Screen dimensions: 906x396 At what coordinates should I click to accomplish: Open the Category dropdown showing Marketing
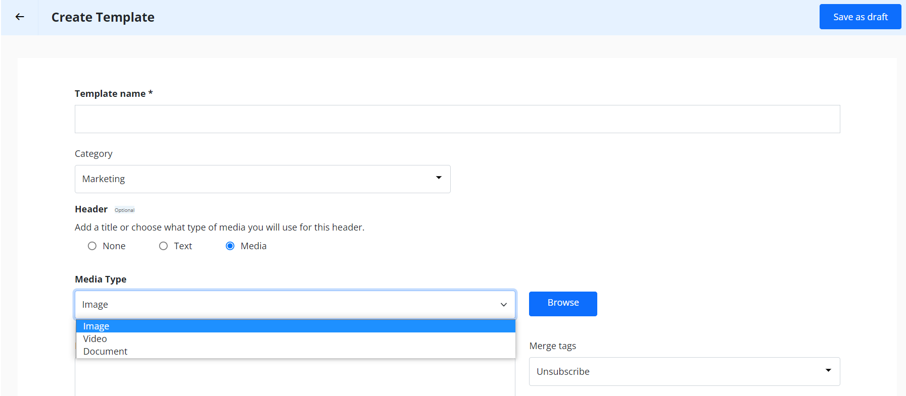tap(262, 179)
